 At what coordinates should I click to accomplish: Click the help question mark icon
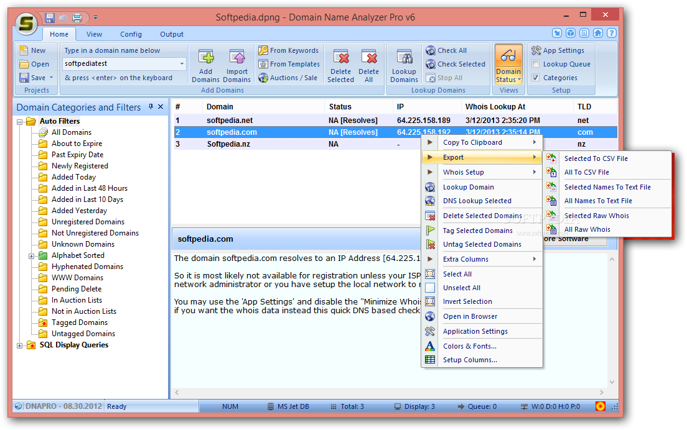point(612,33)
